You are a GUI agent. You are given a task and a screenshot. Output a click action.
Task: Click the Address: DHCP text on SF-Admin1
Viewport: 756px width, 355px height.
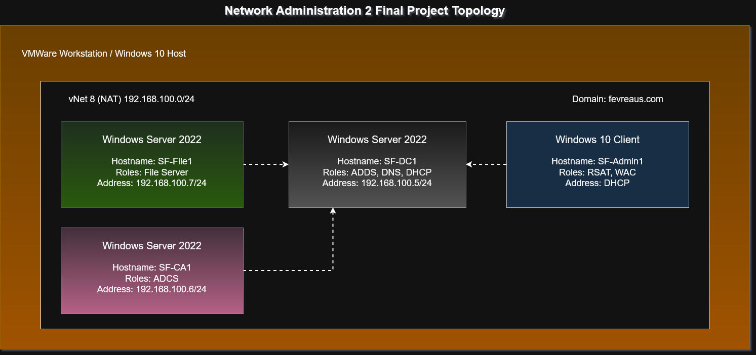point(598,183)
